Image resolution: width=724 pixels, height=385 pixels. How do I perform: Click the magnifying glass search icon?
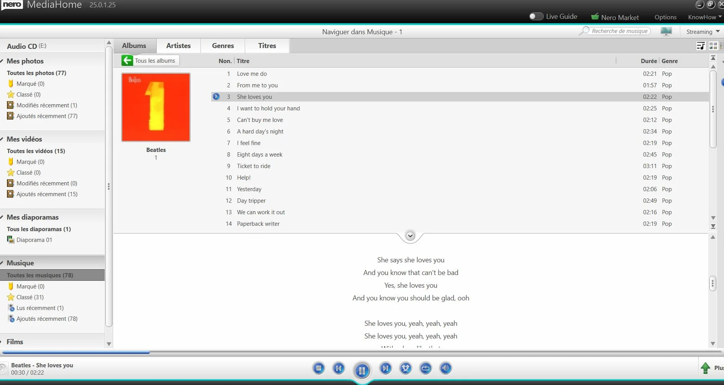[x=584, y=31]
